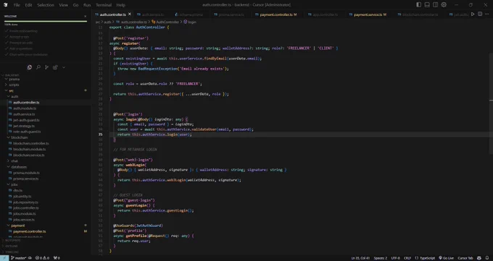Image resolution: width=493 pixels, height=261 pixels.
Task: Change the CRLF line ending setting
Action: click(x=407, y=258)
